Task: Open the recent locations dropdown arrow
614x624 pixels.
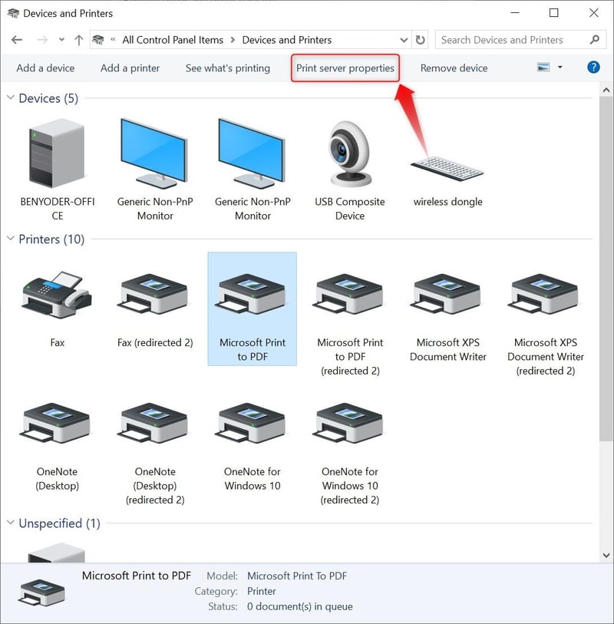Action: pos(61,40)
